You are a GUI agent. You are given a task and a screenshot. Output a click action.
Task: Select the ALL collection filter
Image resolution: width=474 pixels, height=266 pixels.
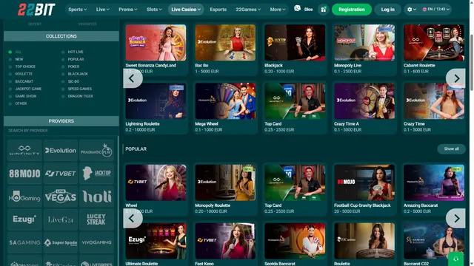coord(15,52)
